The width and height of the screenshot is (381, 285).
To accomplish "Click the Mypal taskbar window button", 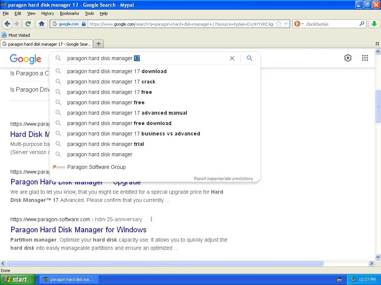I will [x=69, y=279].
